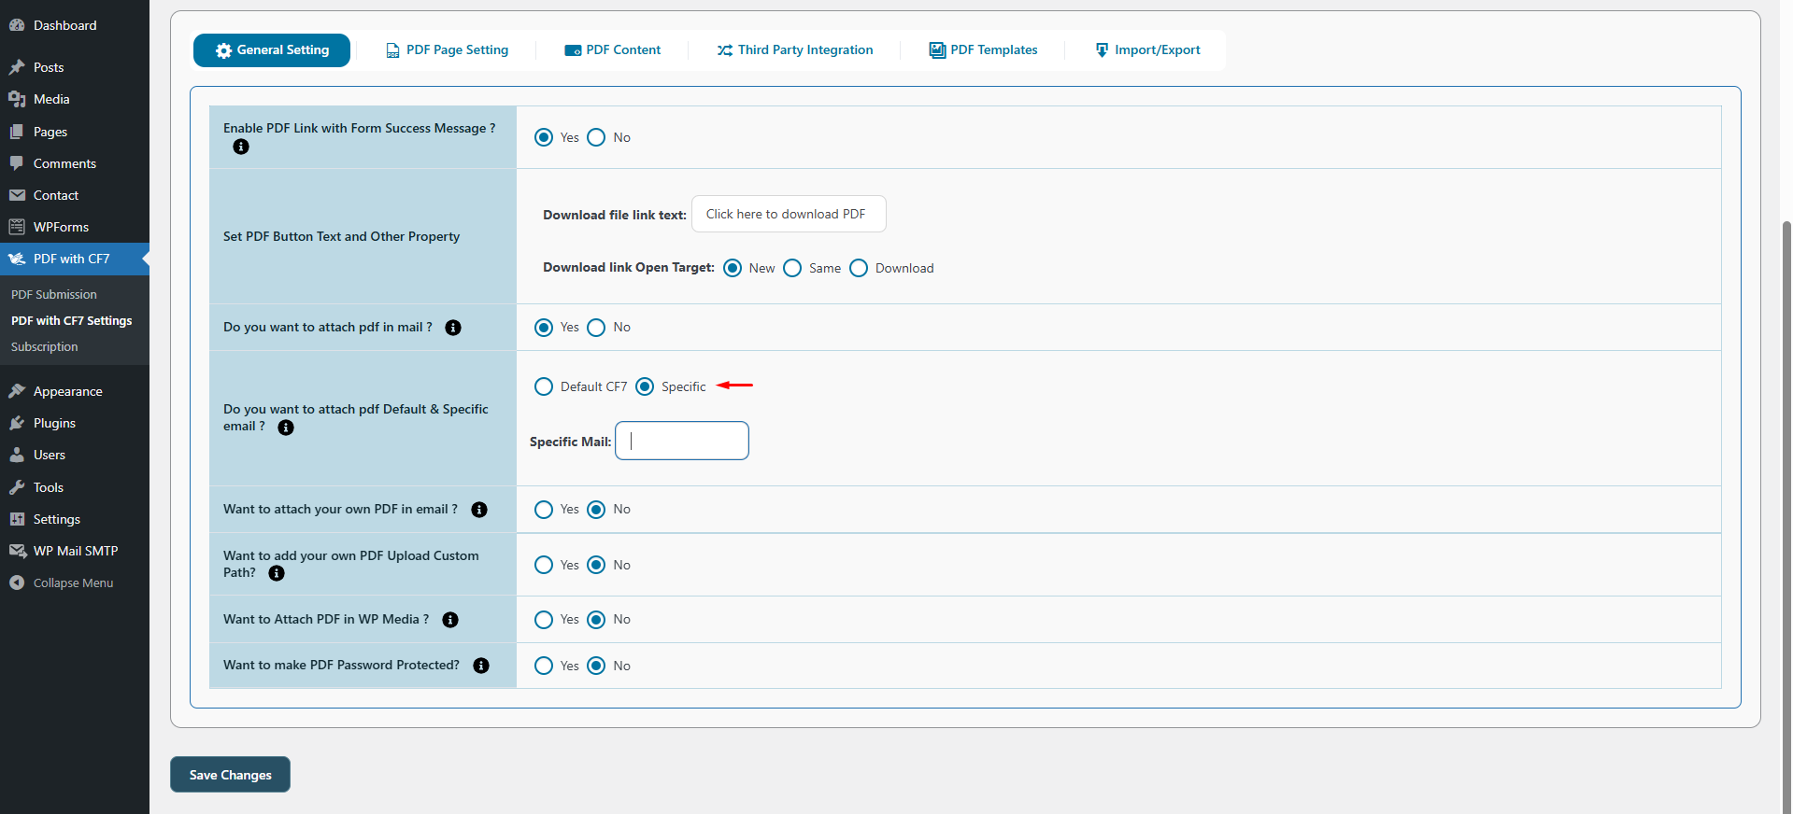Open the PDF Content tab
Viewport: 1793px width, 814px height.
pyautogui.click(x=612, y=50)
